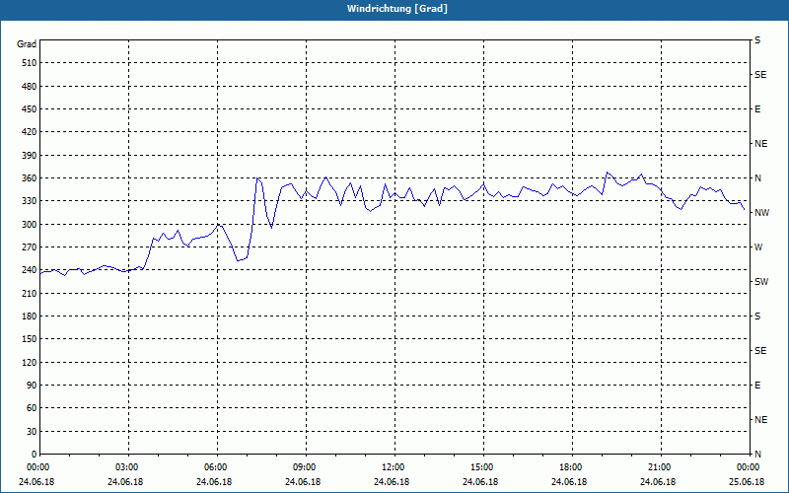The image size is (789, 493).
Task: Click the S compass label at the 180 gridline
Action: click(757, 317)
